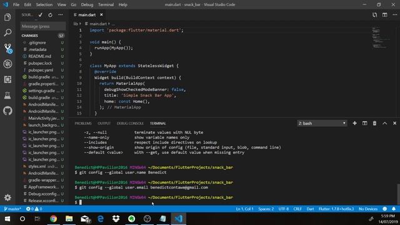Open Chrome from the taskbar
This screenshot has width=400, height=225.
coord(53,219)
